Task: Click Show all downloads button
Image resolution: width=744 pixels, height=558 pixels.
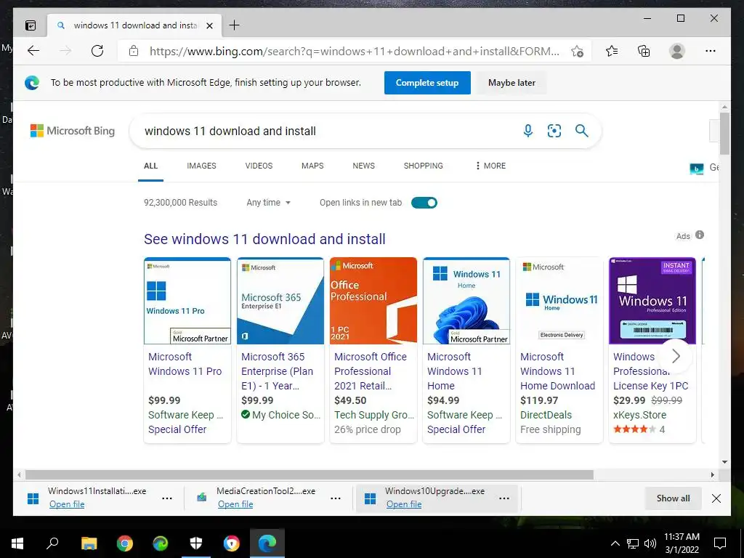Action: (x=673, y=498)
